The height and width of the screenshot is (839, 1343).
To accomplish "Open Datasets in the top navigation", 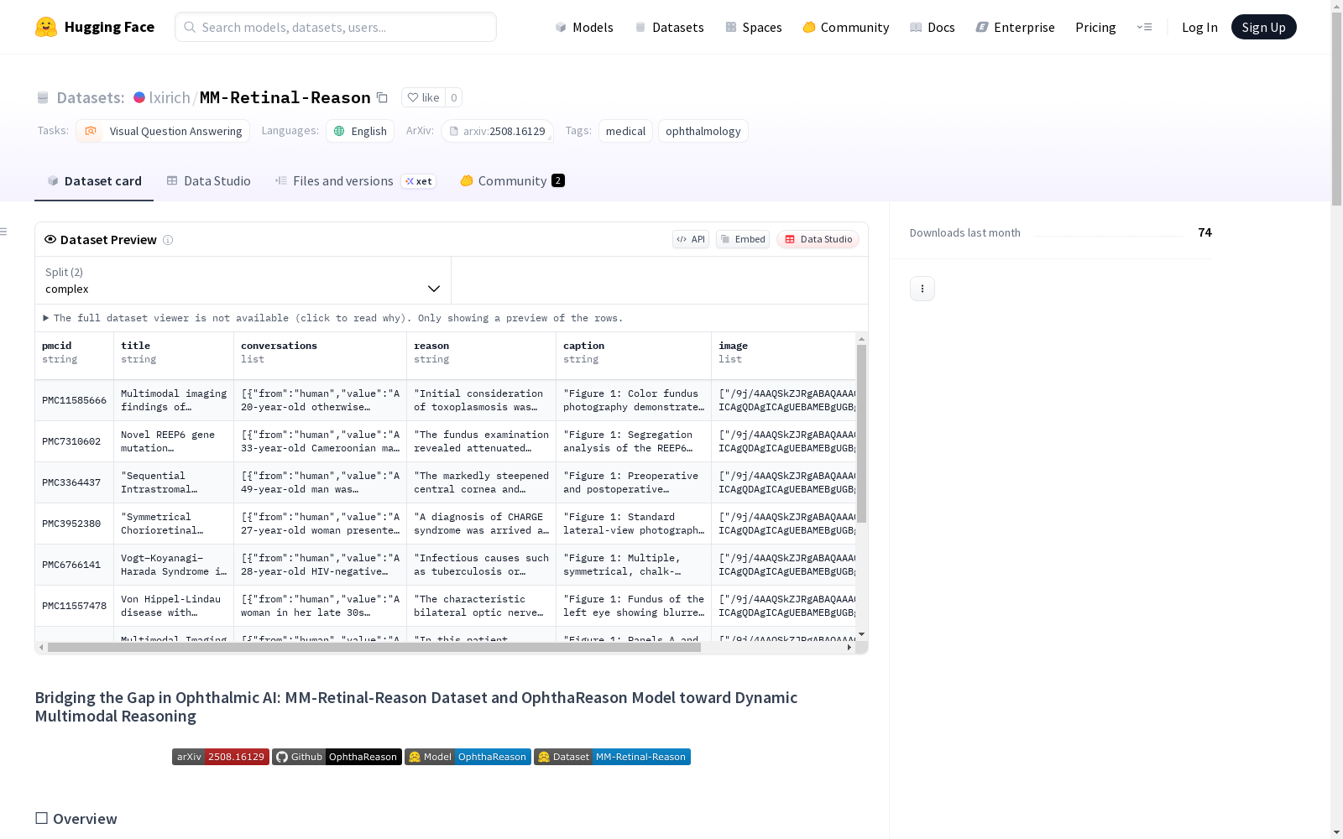I will click(x=669, y=27).
